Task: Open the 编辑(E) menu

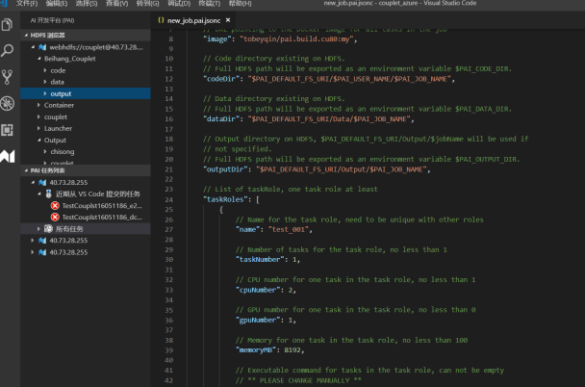Action: [x=57, y=3]
